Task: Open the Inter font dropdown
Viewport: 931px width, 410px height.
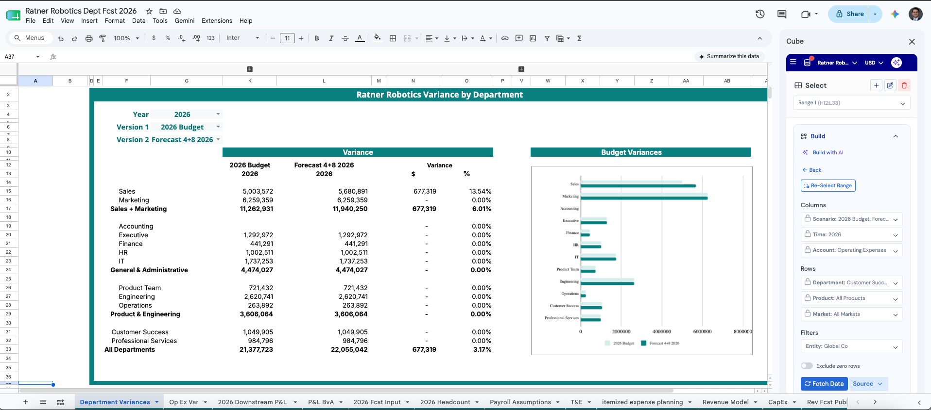Action: (242, 38)
